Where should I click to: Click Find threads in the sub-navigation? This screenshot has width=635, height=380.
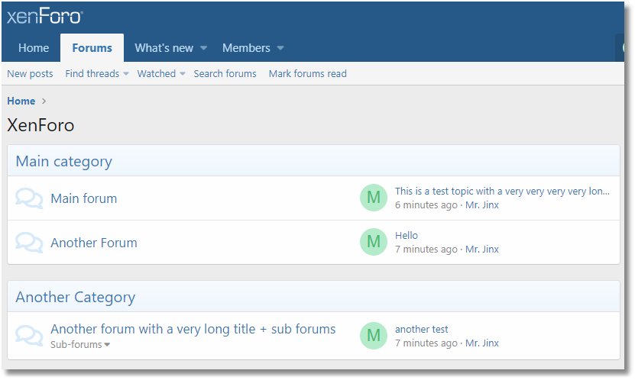(92, 73)
